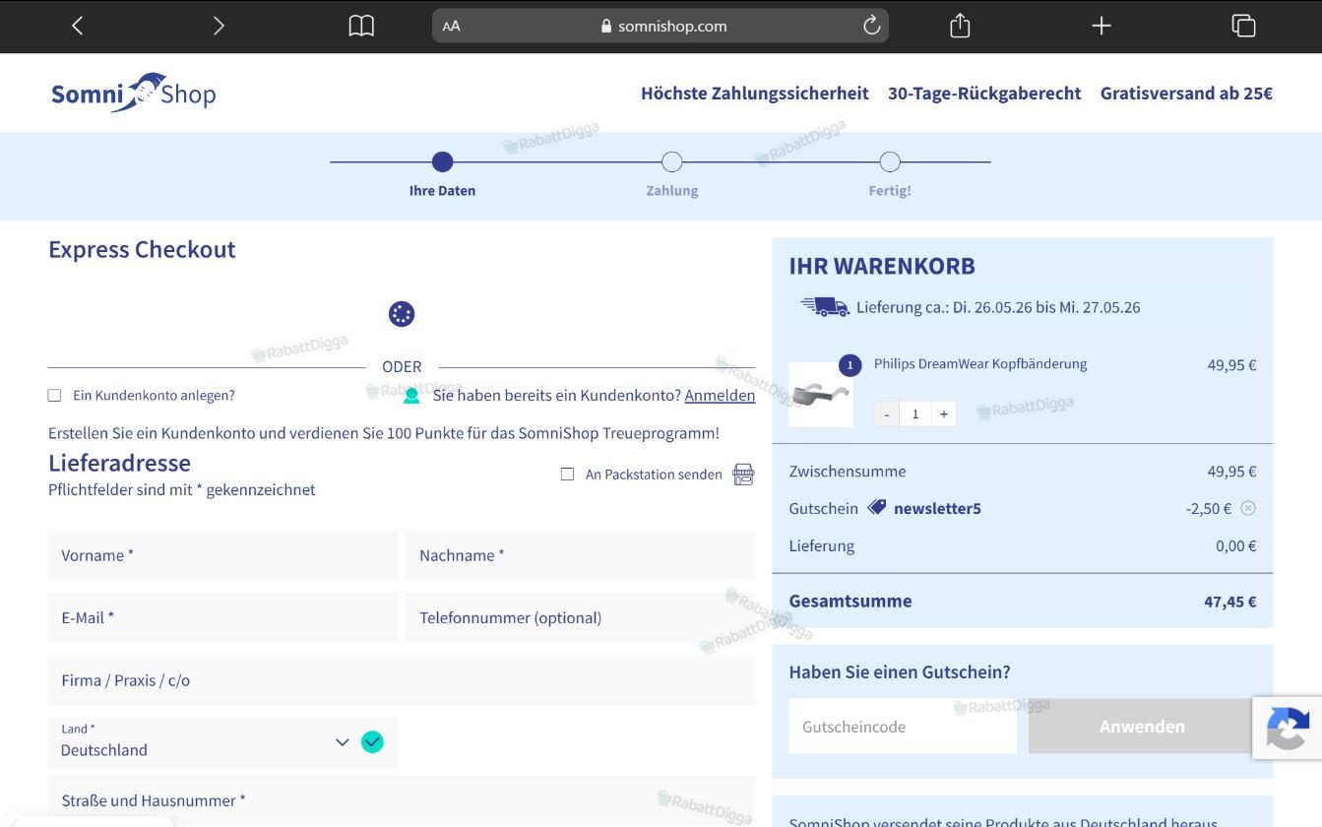This screenshot has height=827, width=1322.
Task: Focus the 'E-Mail' input field
Action: point(222,617)
